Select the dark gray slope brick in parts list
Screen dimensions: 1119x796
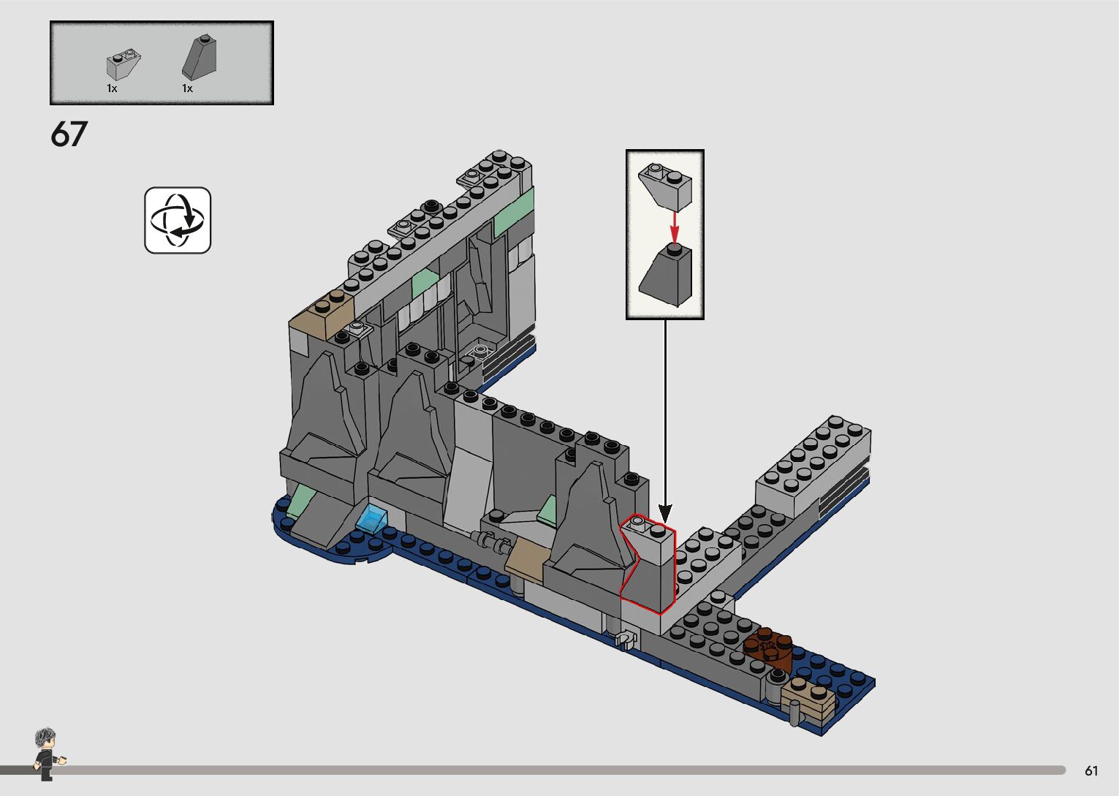point(199,58)
